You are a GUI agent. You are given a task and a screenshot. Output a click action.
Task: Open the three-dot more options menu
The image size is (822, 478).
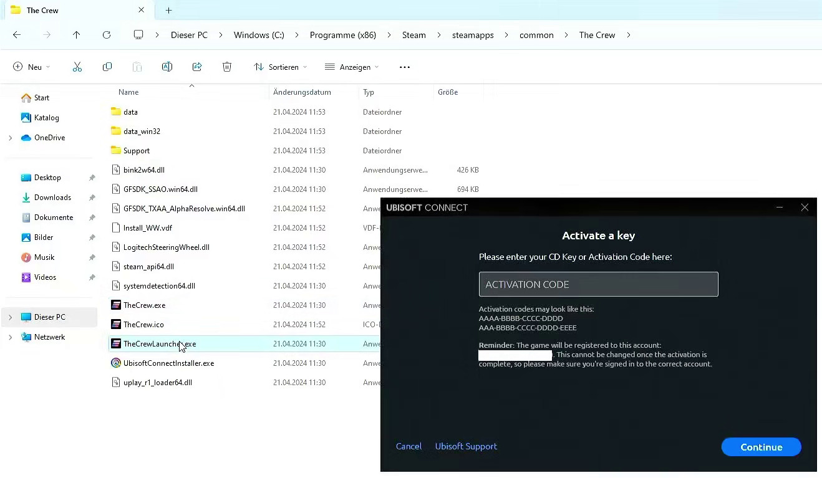405,67
